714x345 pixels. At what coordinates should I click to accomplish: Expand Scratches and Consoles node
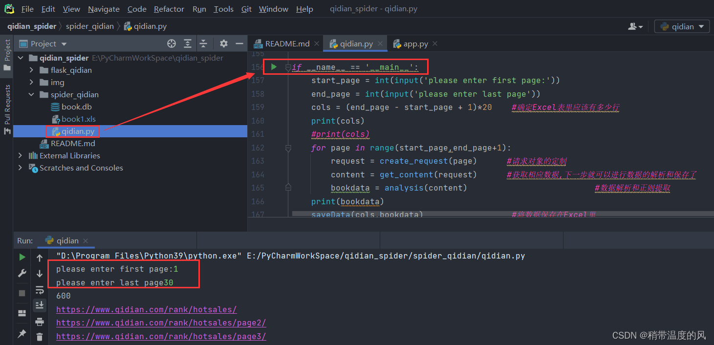coord(21,168)
